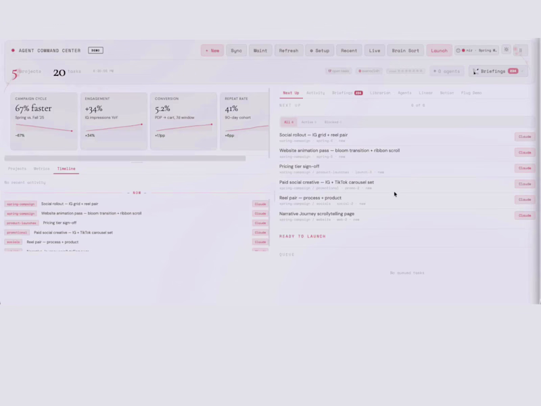Open the Briefings tab in the right panel
Viewport: 541px width, 406px height.
pos(347,93)
